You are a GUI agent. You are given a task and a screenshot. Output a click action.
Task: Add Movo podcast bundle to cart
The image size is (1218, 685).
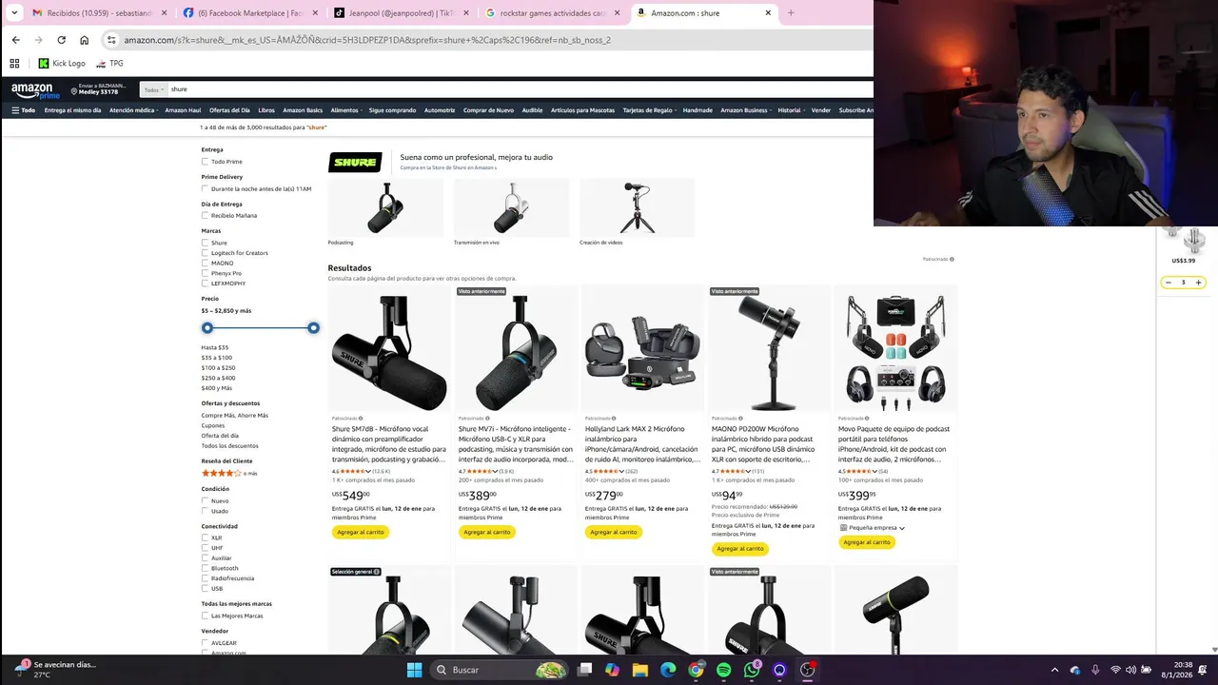point(867,542)
